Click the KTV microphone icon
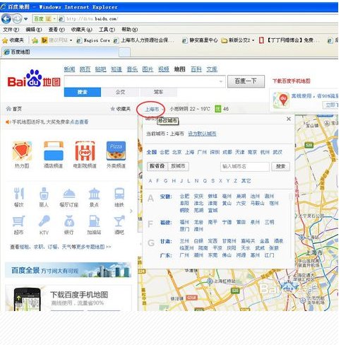Viewport: 358px width, 345px height. pos(44,221)
